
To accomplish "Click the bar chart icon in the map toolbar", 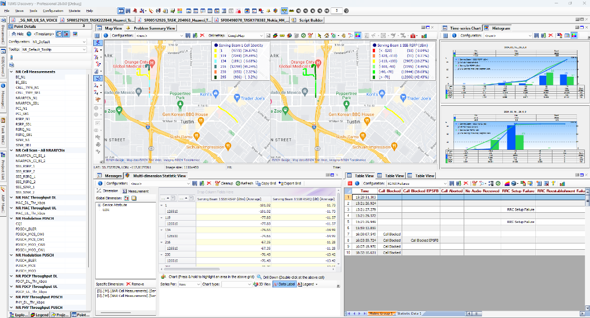I will (x=424, y=35).
